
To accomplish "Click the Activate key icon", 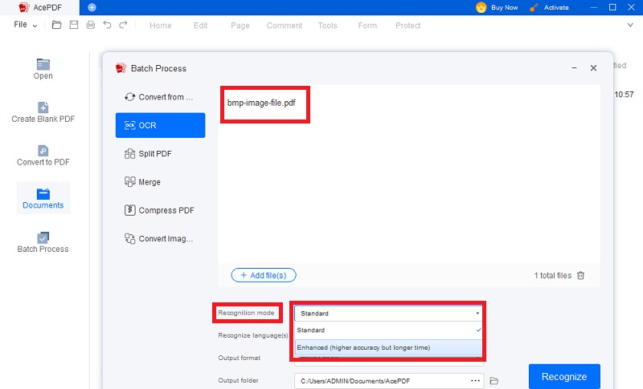I will 534,7.
